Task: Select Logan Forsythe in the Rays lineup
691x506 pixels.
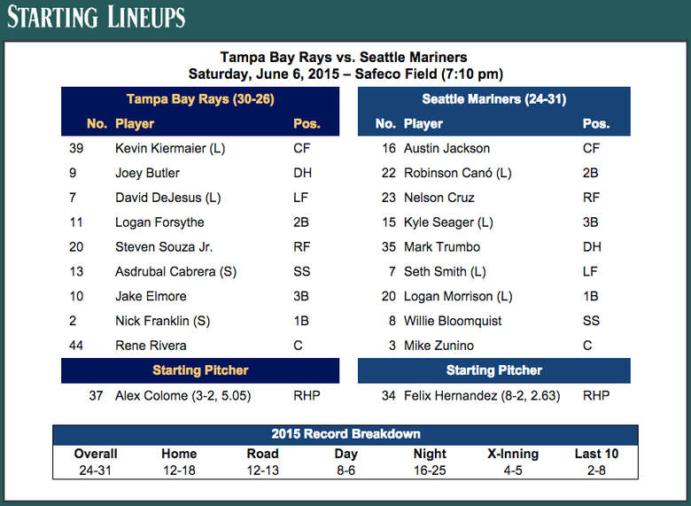Action: point(159,222)
